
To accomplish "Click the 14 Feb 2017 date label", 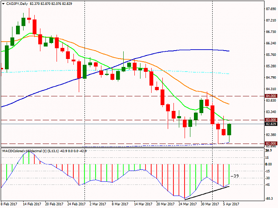I will pyautogui.click(x=32, y=204).
